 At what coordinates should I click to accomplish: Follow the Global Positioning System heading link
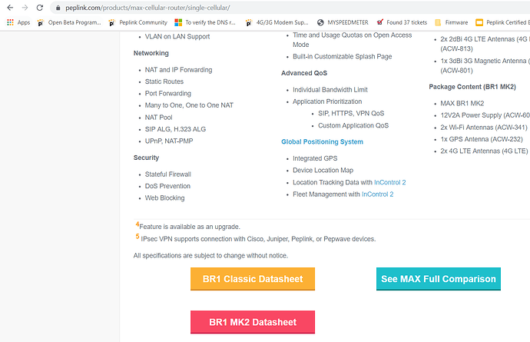click(322, 141)
